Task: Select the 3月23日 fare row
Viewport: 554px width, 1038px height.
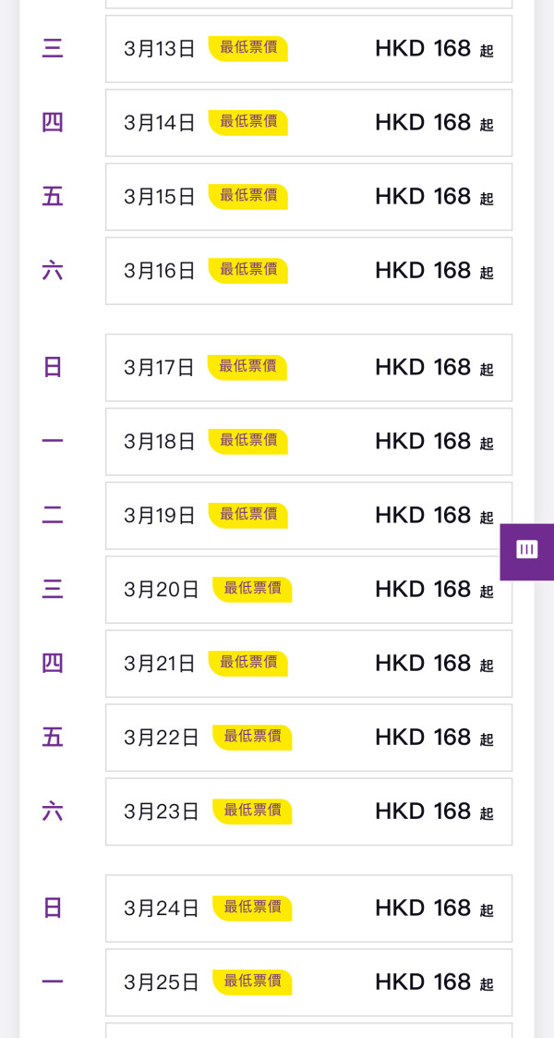Action: click(x=308, y=812)
